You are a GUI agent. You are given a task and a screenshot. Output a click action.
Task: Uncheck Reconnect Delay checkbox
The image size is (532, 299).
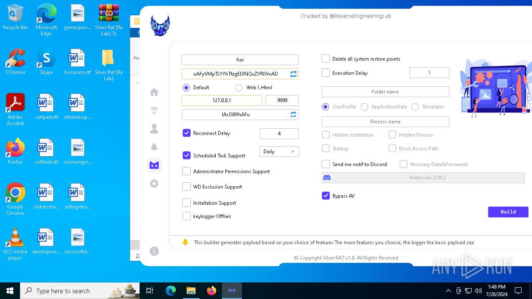(x=187, y=133)
